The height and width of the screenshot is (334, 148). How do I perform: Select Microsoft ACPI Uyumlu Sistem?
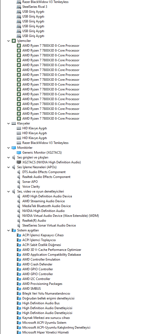point(44,323)
